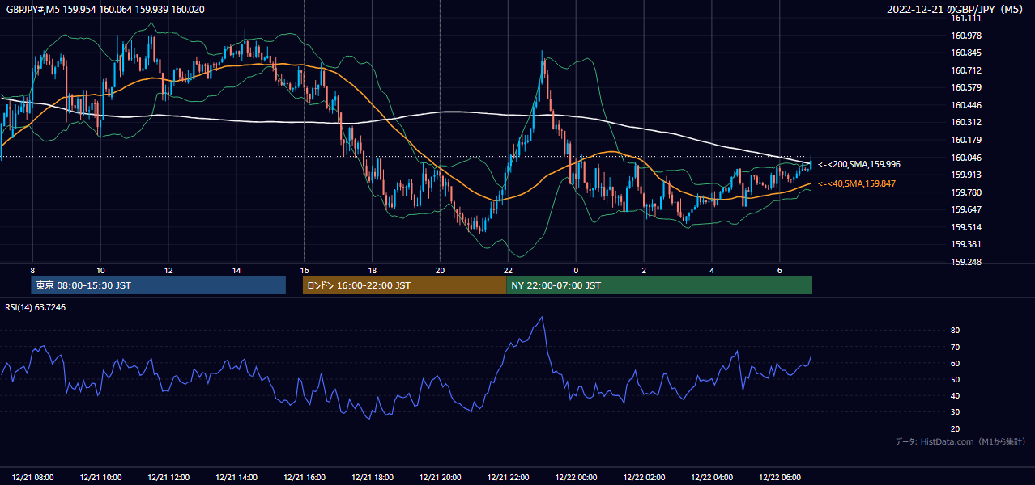The width and height of the screenshot is (1035, 485).
Task: Click RSI axis level 70
Action: click(956, 347)
